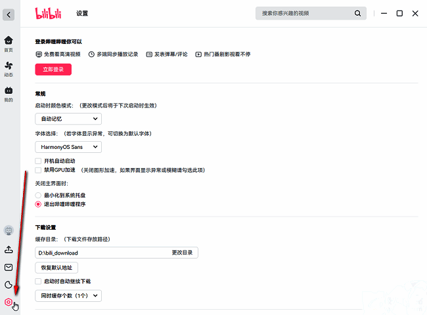Click the 立即登录 login button

[53, 70]
